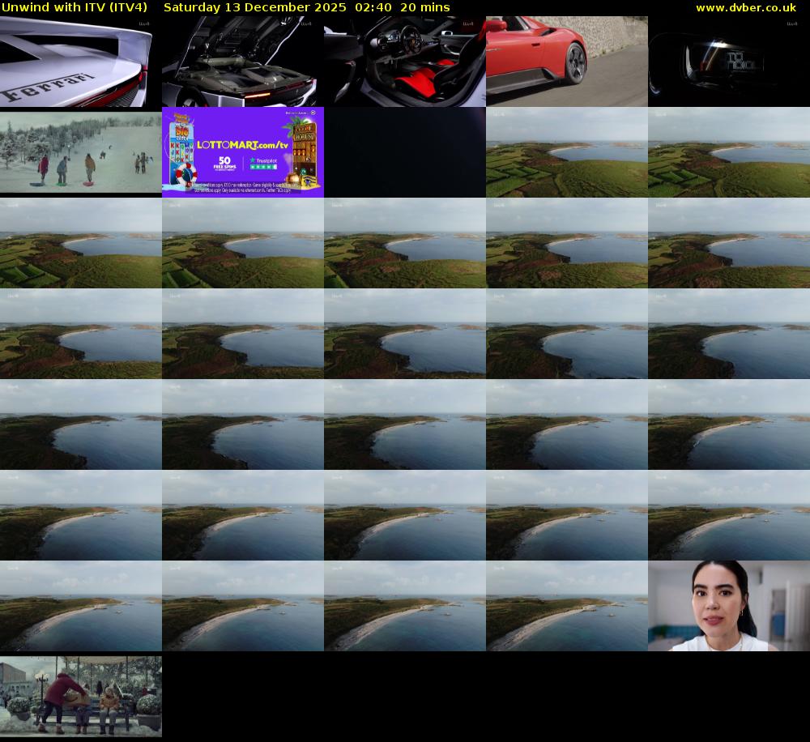This screenshot has height=742, width=810.
Task: Select the blank dark frame thumbnail
Action: click(x=405, y=152)
